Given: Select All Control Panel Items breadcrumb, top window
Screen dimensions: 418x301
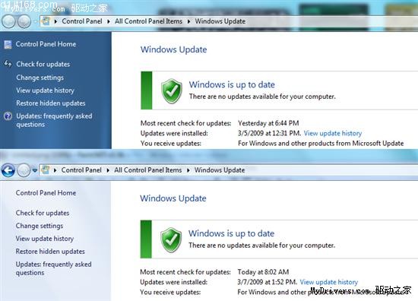Looking at the screenshot, I should coord(148,21).
